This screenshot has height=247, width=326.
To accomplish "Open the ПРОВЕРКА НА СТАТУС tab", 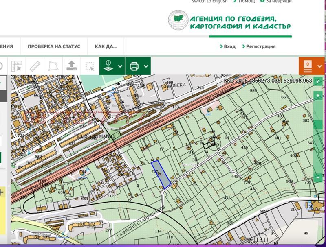I will pyautogui.click(x=54, y=46).
